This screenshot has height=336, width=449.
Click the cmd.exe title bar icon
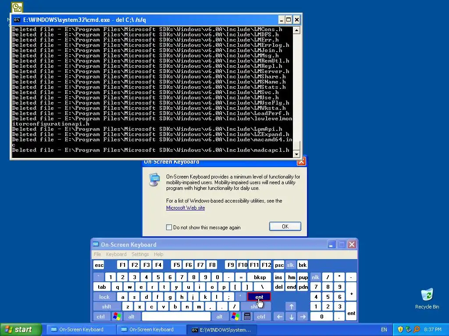pos(17,20)
